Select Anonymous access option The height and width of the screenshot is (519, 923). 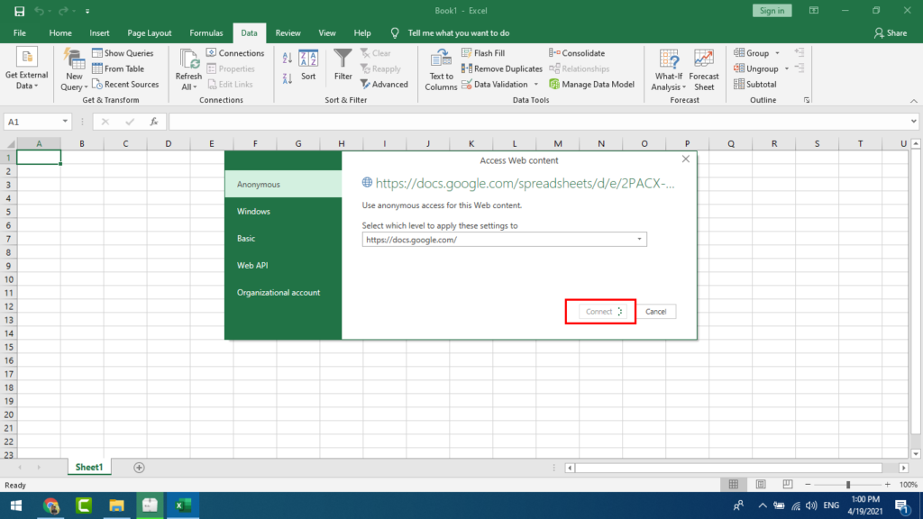tap(283, 184)
